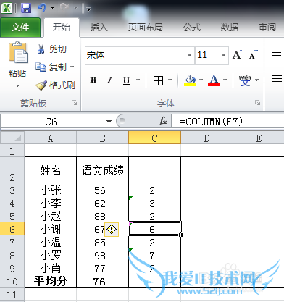Select row 6 header
The image size is (284, 302).
pyautogui.click(x=12, y=229)
